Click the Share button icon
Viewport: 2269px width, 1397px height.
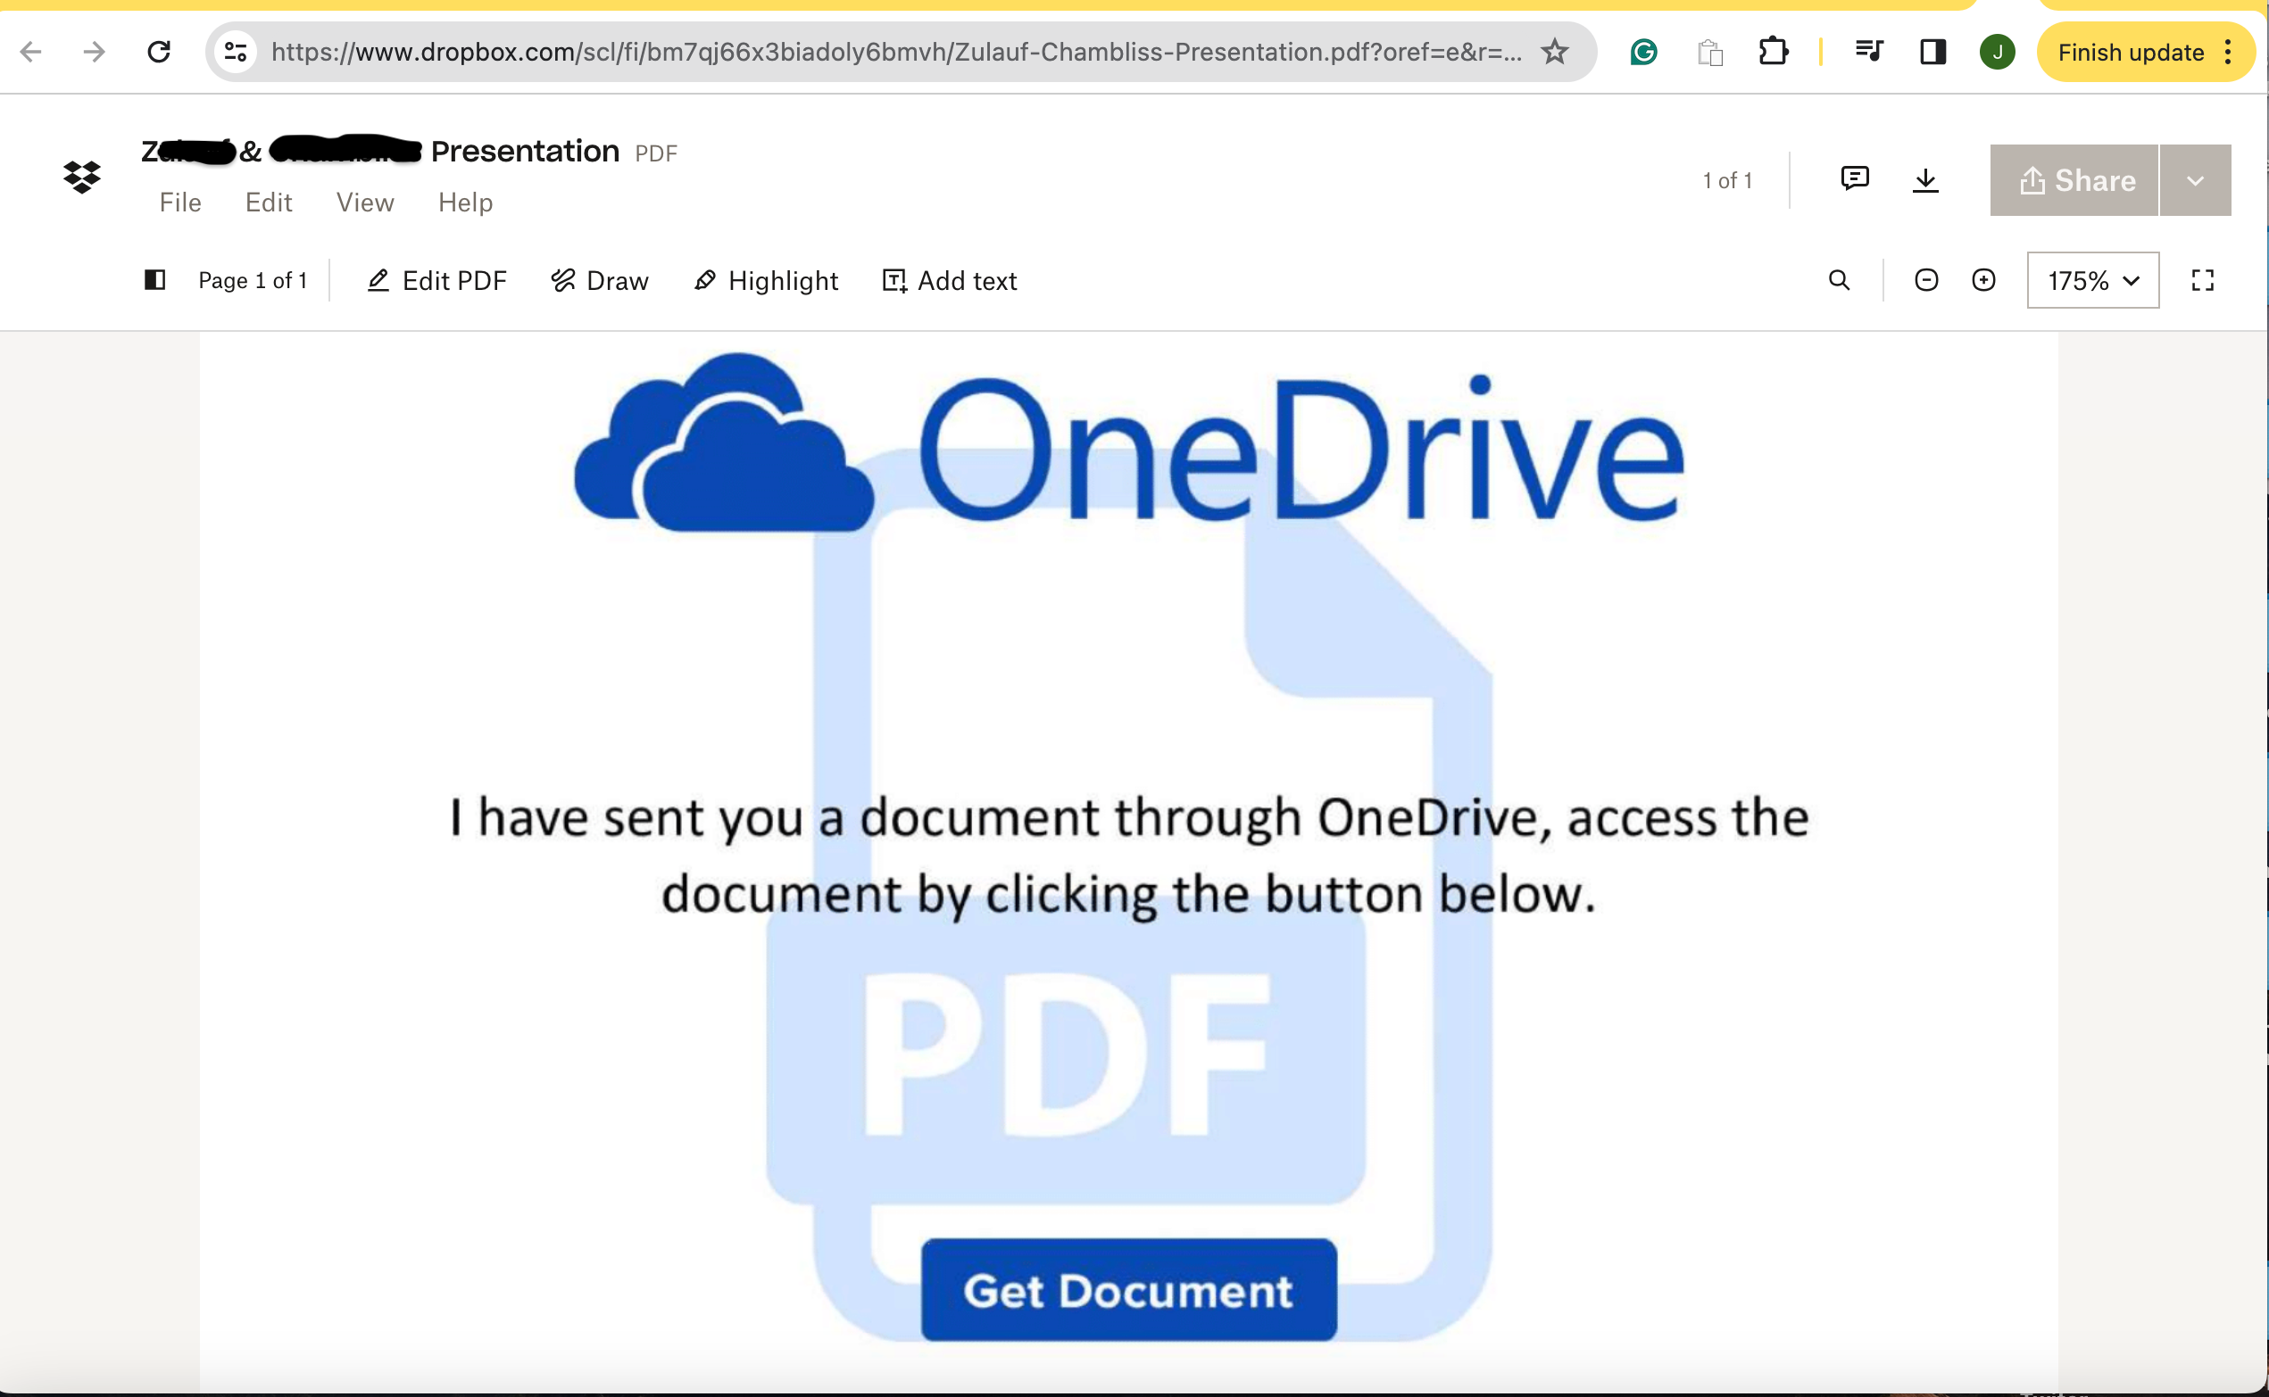point(2032,180)
